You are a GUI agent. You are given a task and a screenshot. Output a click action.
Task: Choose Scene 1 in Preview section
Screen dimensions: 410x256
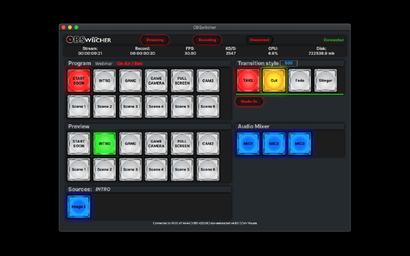pos(79,169)
